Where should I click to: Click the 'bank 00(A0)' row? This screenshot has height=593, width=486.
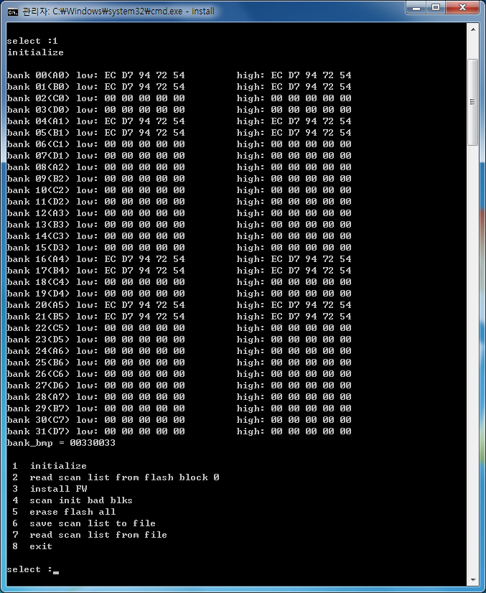(179, 75)
